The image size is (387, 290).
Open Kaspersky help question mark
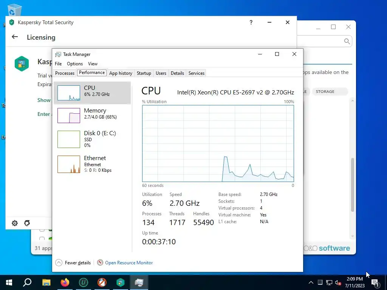coord(251,22)
